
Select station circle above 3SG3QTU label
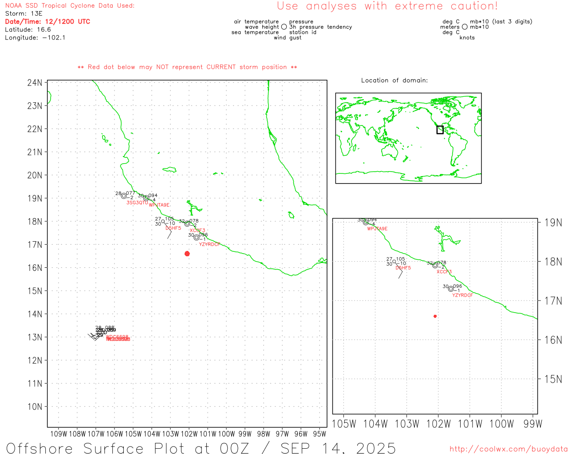[124, 196]
